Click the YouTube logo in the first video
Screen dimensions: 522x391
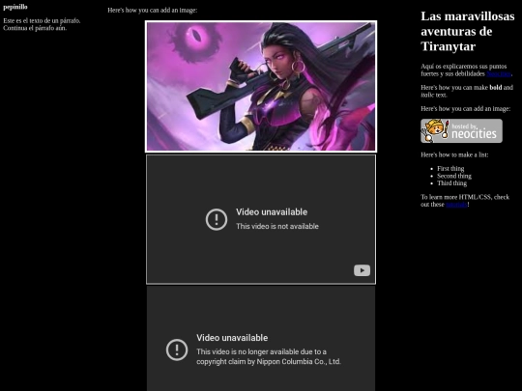coord(362,270)
